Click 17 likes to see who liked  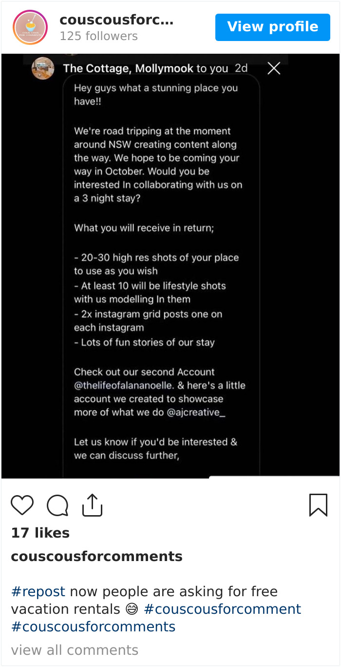(40, 533)
